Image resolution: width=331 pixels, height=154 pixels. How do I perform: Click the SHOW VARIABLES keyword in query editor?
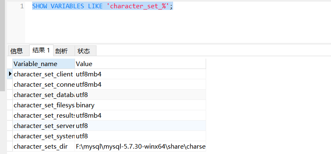[x=58, y=6]
